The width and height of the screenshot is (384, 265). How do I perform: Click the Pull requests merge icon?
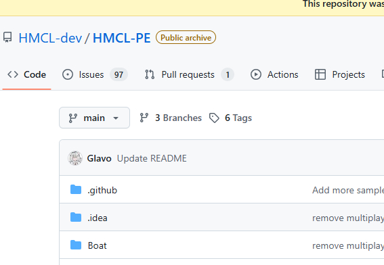tap(150, 74)
